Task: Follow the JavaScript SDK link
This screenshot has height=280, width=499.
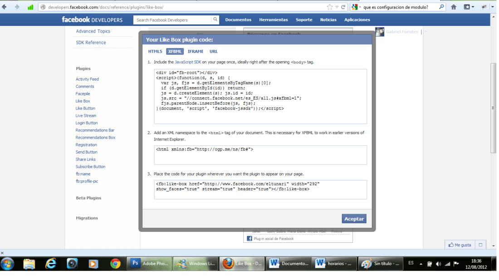Action: 188,62
